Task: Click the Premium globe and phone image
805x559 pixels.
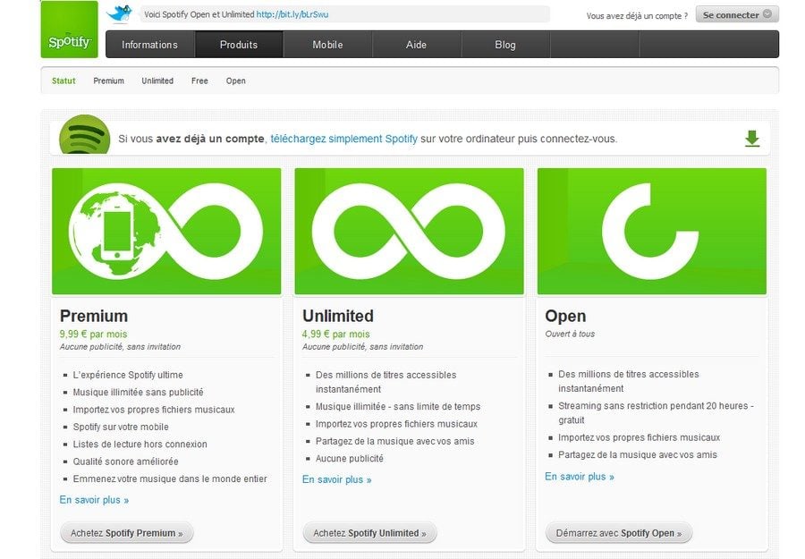Action: (166, 232)
